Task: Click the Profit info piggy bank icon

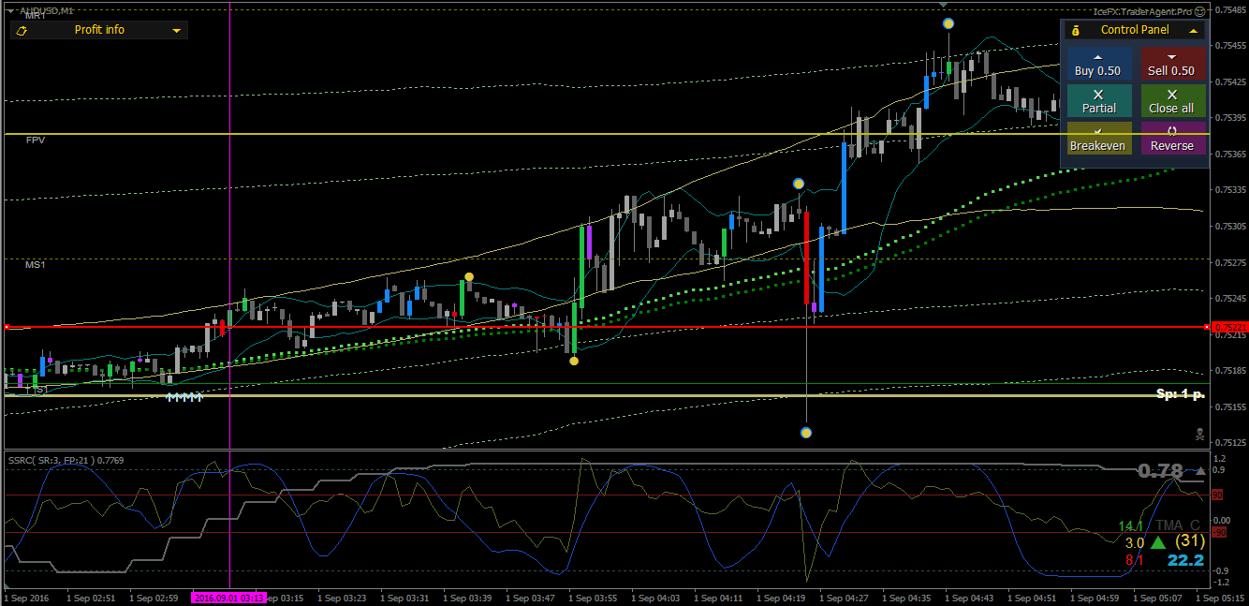Action: pyautogui.click(x=22, y=31)
